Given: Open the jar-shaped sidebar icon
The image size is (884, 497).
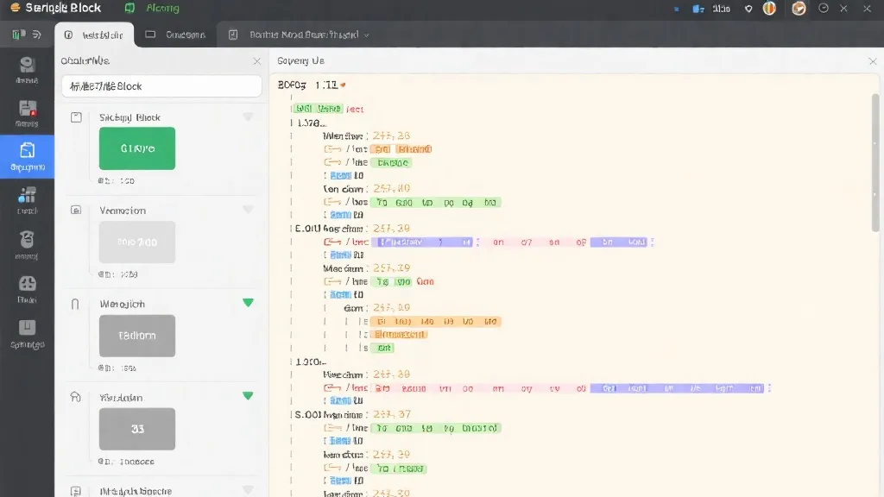Looking at the screenshot, I should click(27, 240).
